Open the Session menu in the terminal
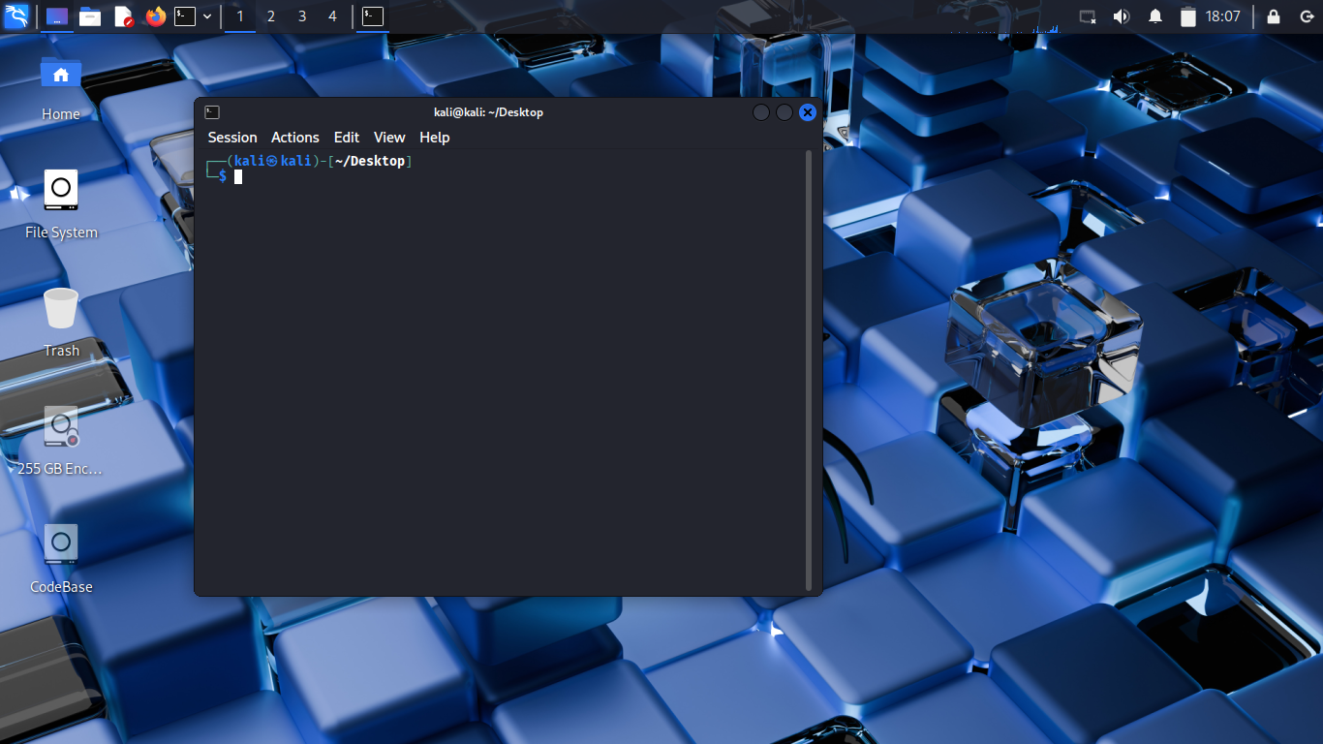Screen dimensions: 1323x744 [x=232, y=138]
